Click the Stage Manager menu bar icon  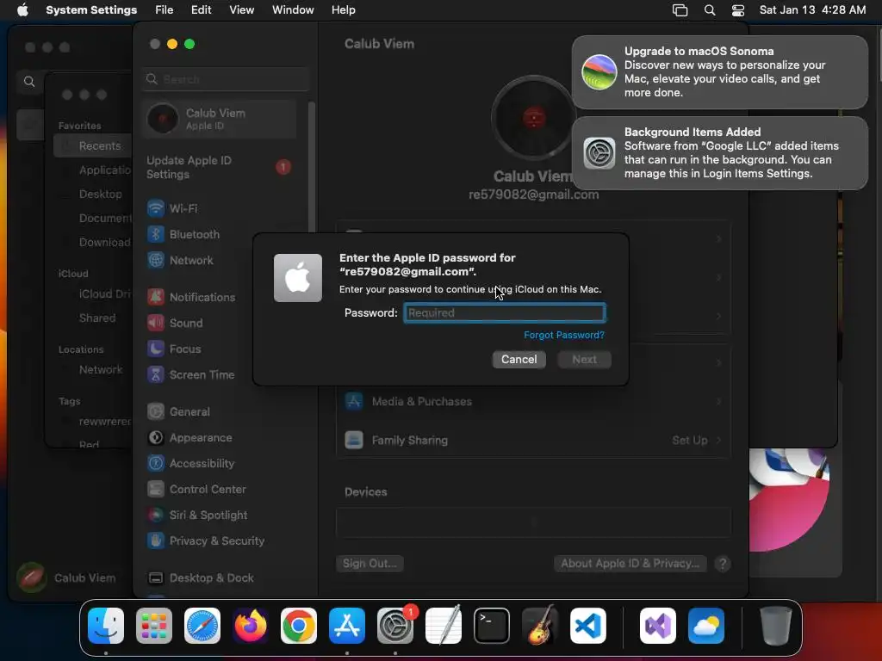680,9
